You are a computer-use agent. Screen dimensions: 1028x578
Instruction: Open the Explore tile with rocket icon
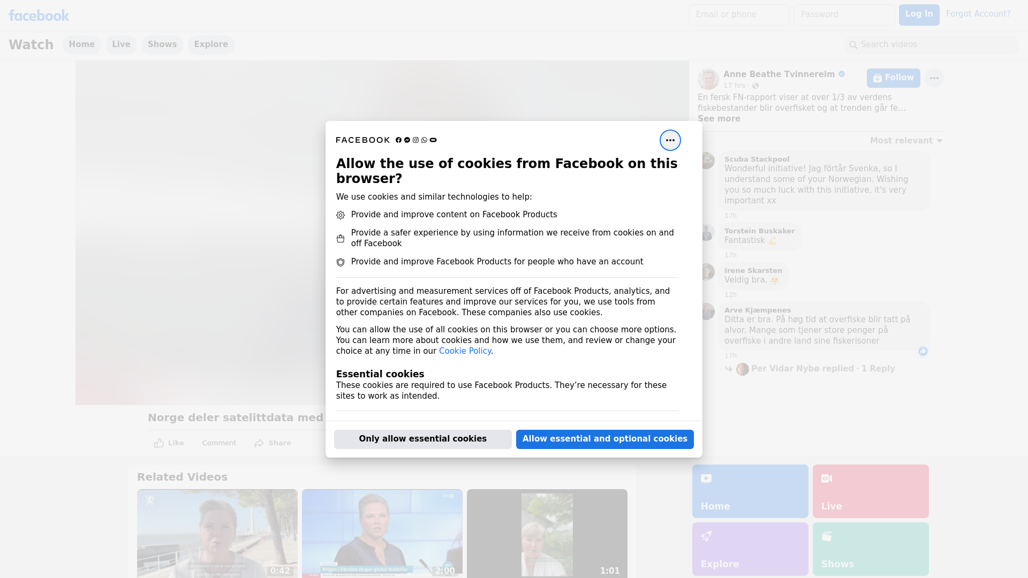tap(750, 549)
